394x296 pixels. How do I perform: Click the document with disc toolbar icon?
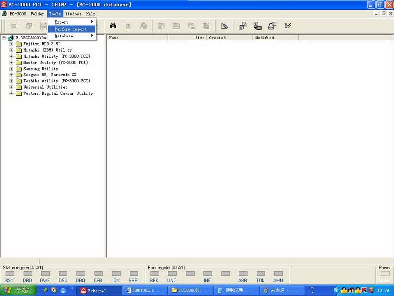(x=224, y=26)
